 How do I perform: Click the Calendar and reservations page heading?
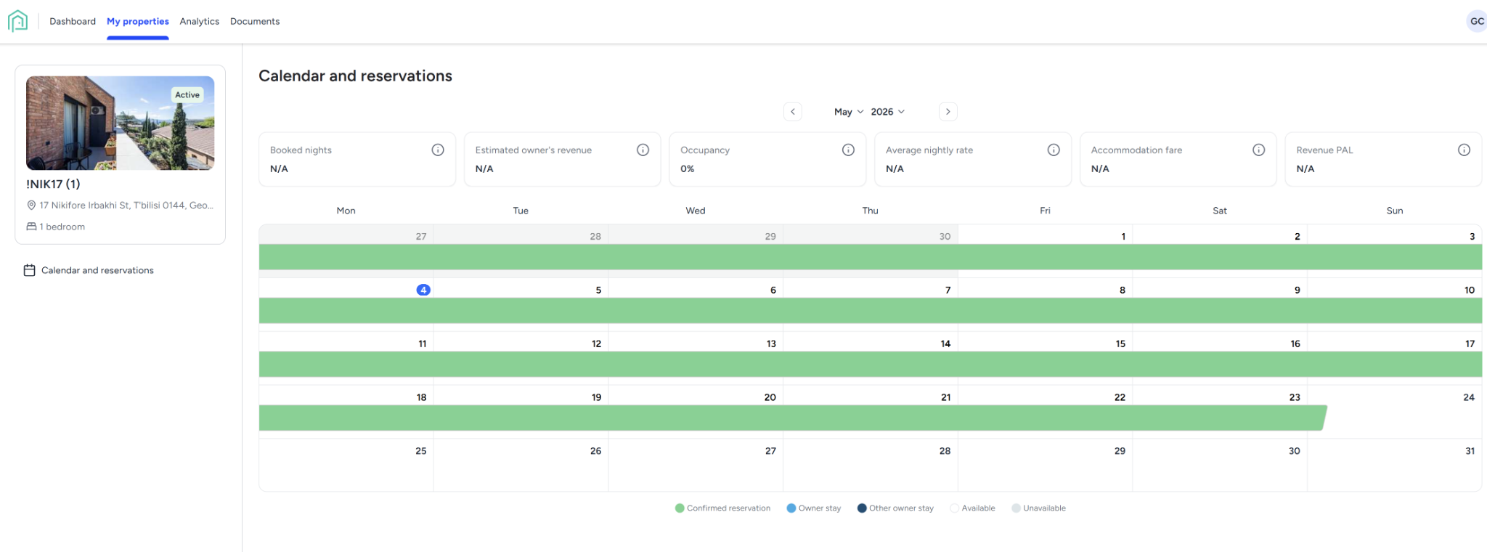point(355,76)
